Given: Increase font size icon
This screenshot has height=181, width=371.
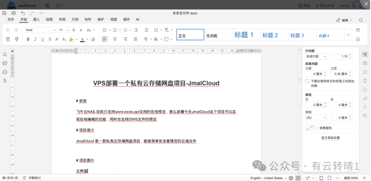Looking at the screenshot, I should click(74, 30).
